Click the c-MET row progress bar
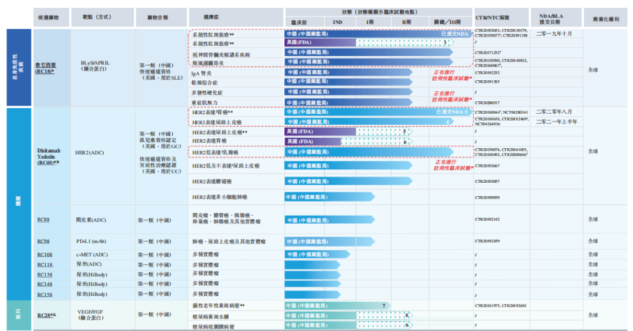Image resolution: width=633 pixels, height=331 pixels. coord(317,254)
